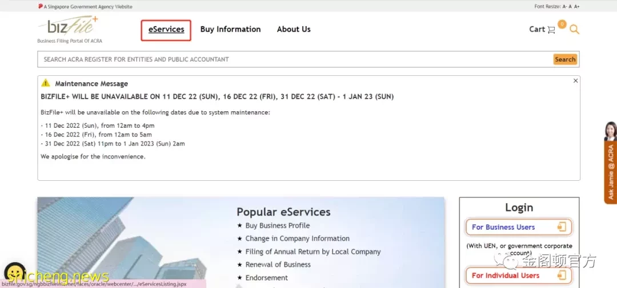
Task: Click login icon on Individual Users button
Action: point(562,275)
